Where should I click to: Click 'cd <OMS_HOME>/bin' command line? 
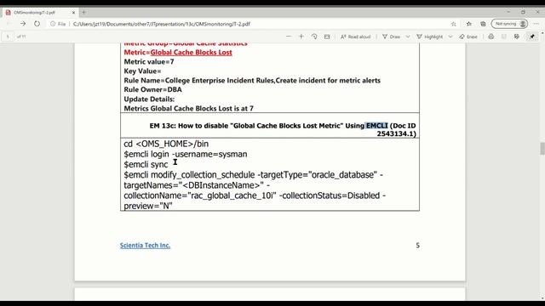click(x=166, y=144)
